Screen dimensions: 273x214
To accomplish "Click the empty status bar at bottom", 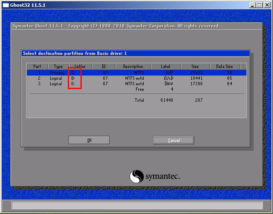I will pyautogui.click(x=136, y=206).
